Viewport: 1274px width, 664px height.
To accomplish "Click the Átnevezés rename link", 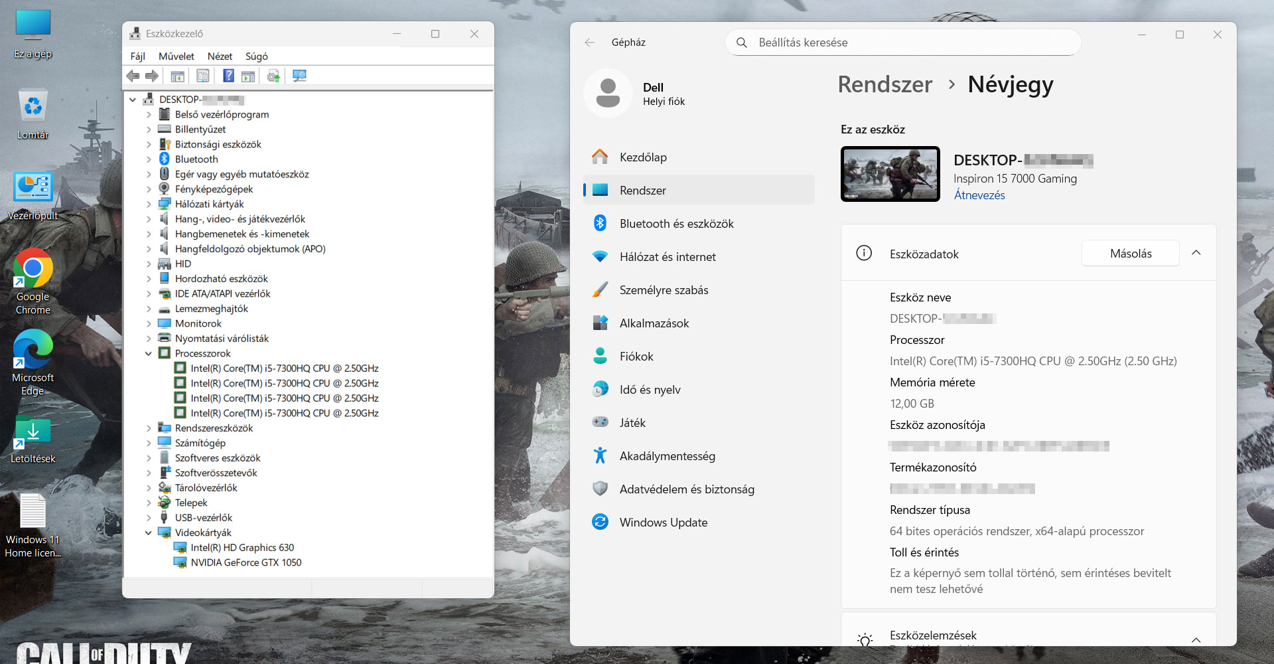I will [979, 195].
